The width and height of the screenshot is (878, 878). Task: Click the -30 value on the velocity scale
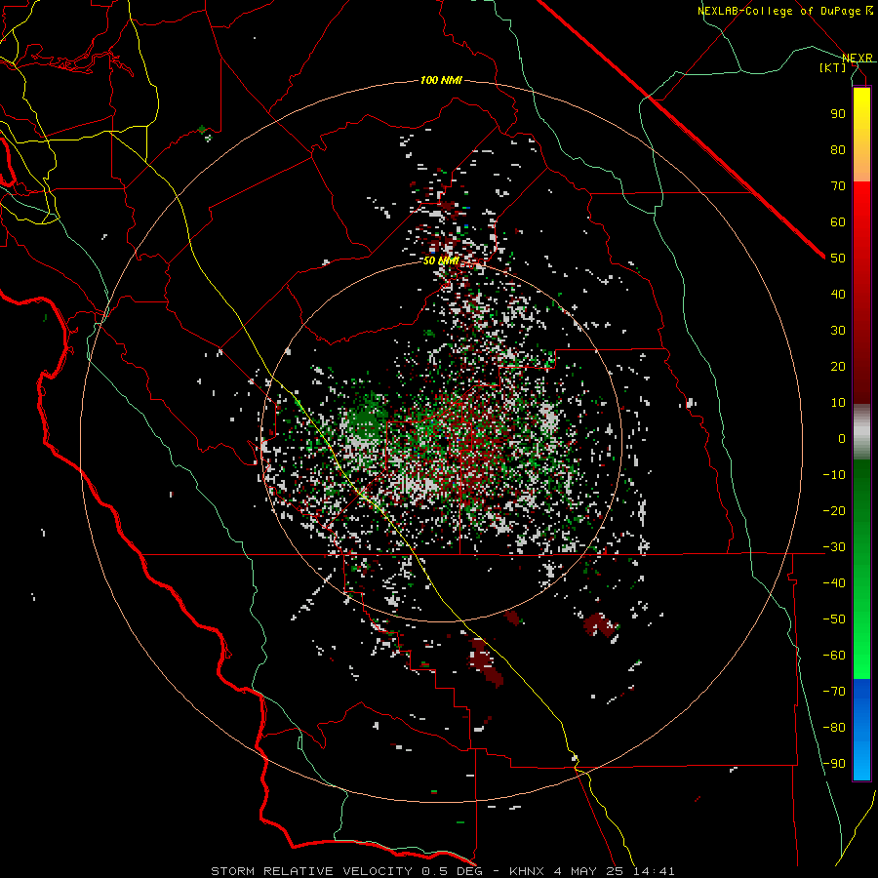pyautogui.click(x=834, y=547)
